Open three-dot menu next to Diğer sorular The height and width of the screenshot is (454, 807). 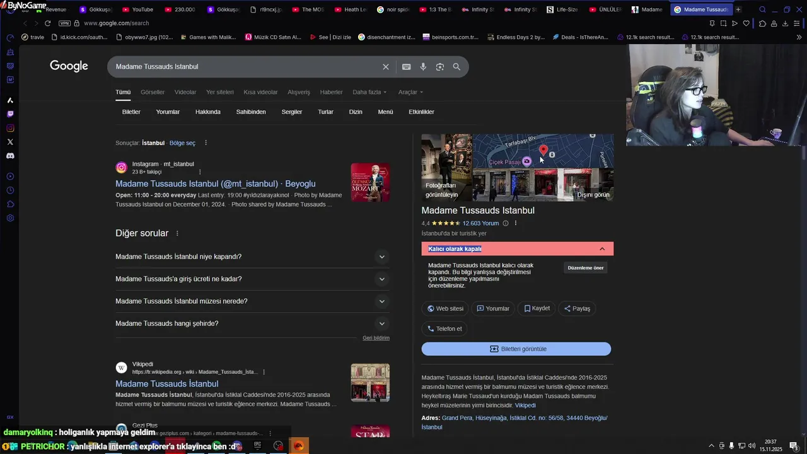coord(177,233)
